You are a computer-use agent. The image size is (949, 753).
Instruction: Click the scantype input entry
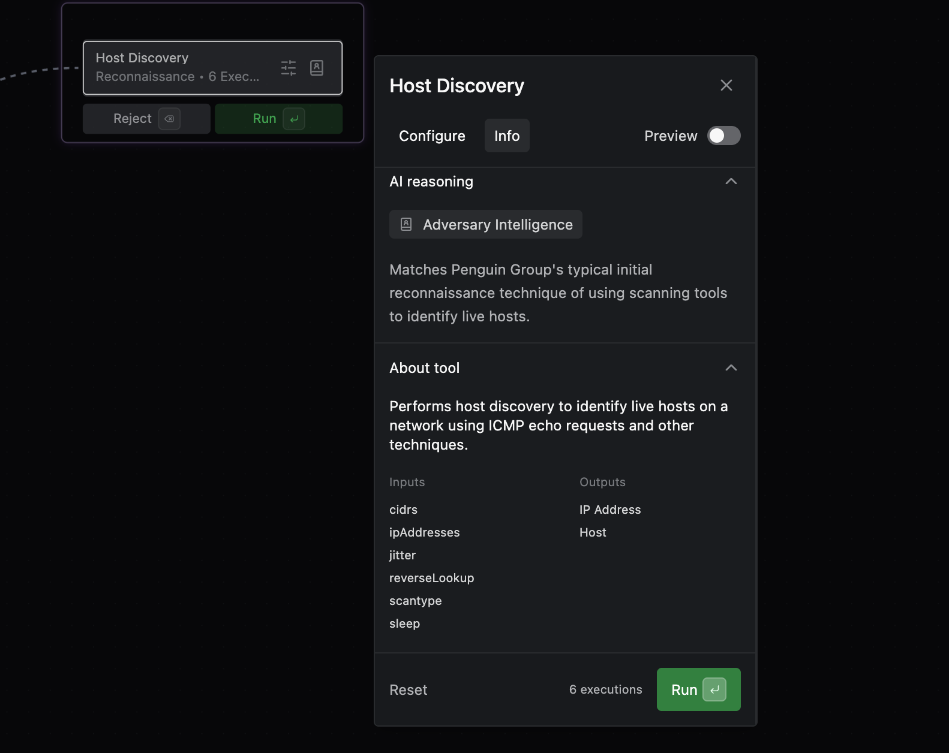pos(415,601)
